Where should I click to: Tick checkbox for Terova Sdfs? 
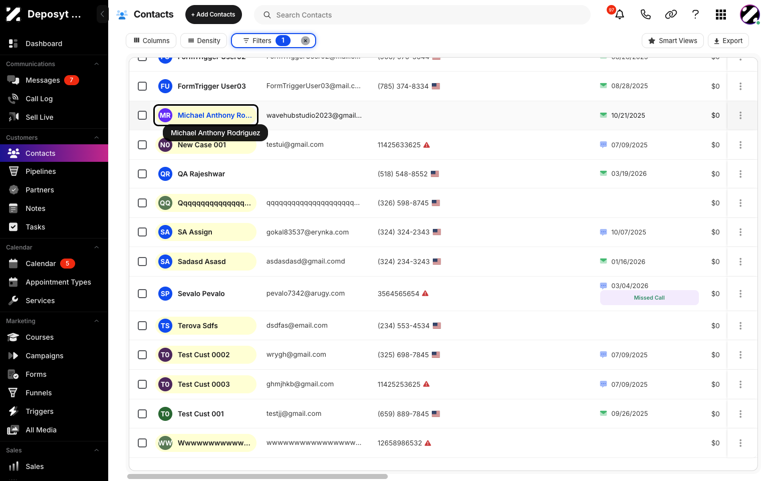(x=142, y=326)
